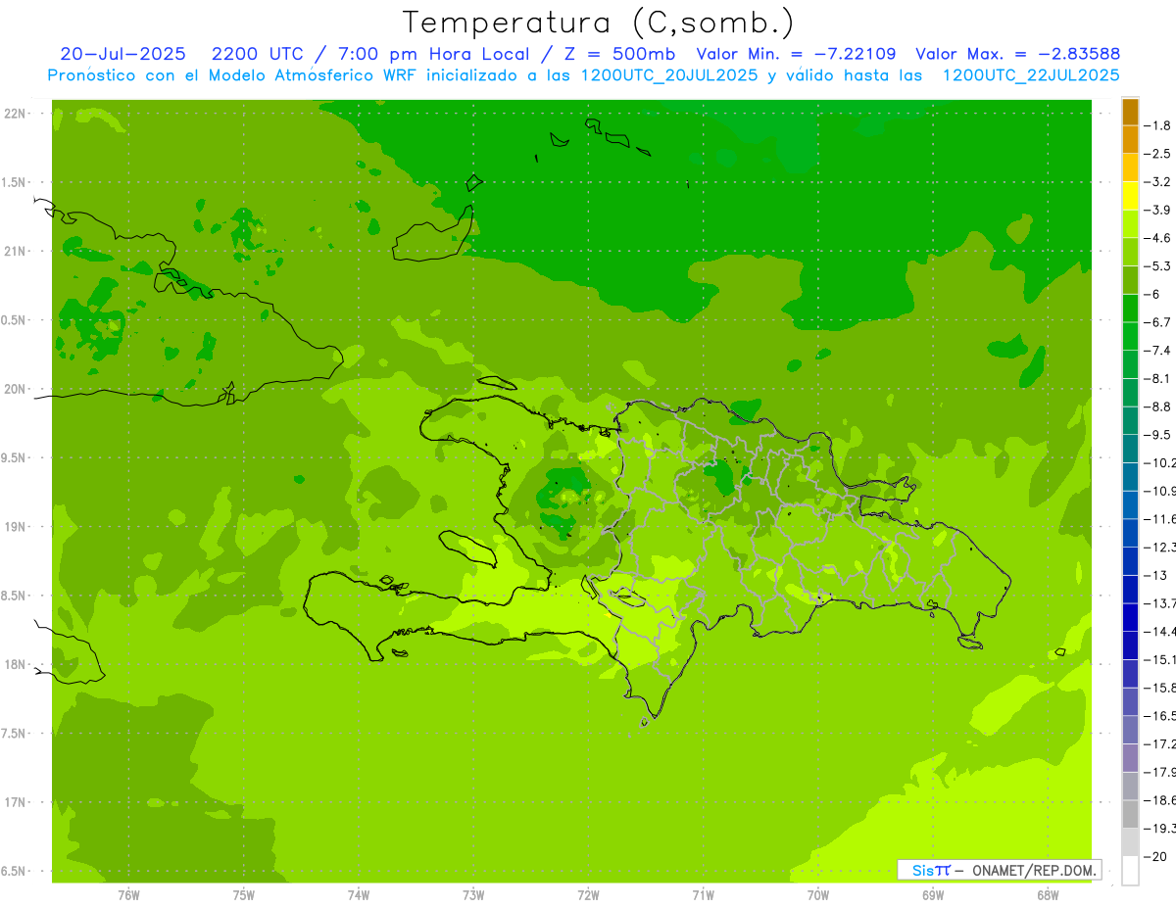Image resolution: width=1176 pixels, height=908 pixels.
Task: Select white swatch below -20 on legend
Action: [x=1130, y=870]
